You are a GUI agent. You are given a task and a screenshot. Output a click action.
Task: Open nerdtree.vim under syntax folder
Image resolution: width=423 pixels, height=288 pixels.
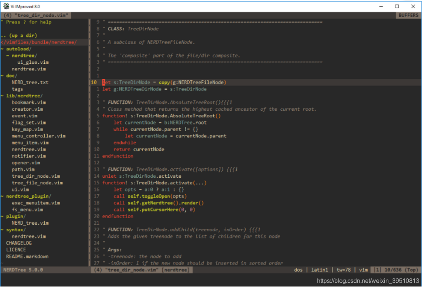click(29, 236)
